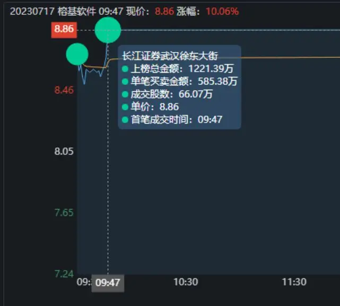The width and height of the screenshot is (340, 306).
Task: Click the date 20230717 in the header
Action: (28, 11)
